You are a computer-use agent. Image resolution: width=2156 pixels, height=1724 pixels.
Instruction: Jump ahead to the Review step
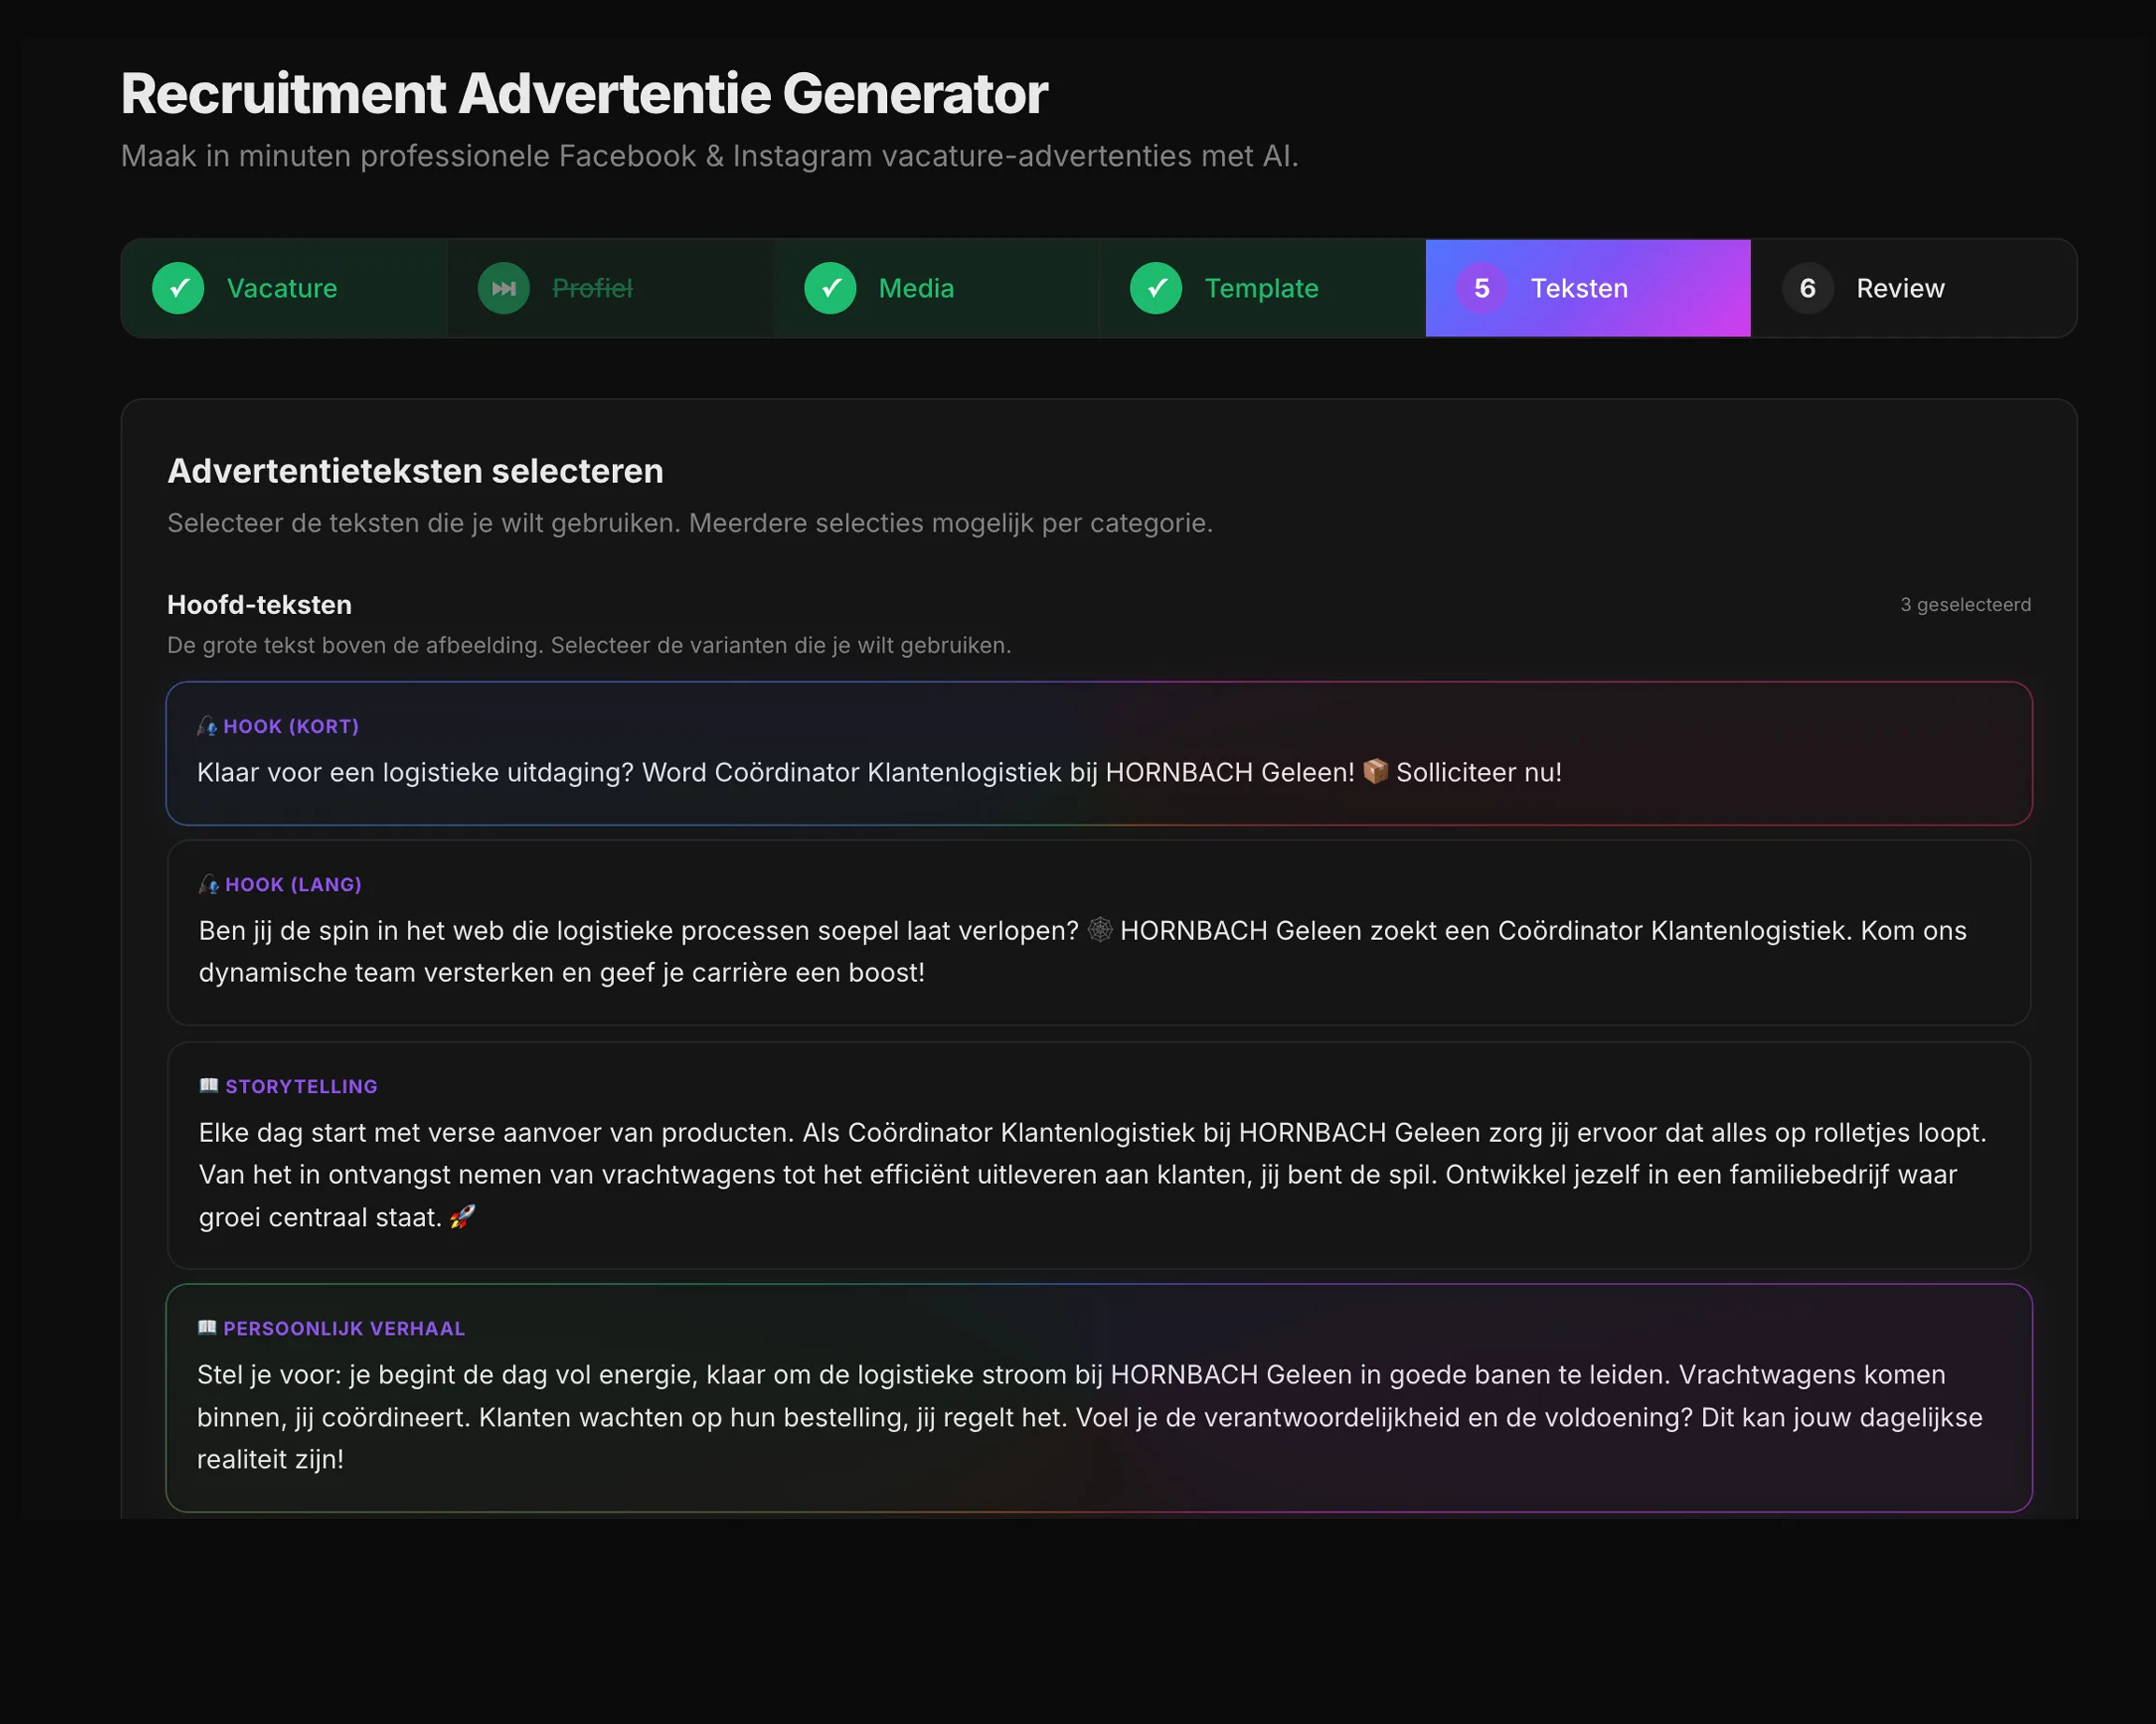click(1914, 288)
